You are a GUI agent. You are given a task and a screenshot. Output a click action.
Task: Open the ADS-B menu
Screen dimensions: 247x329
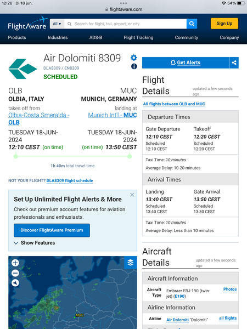tap(96, 37)
